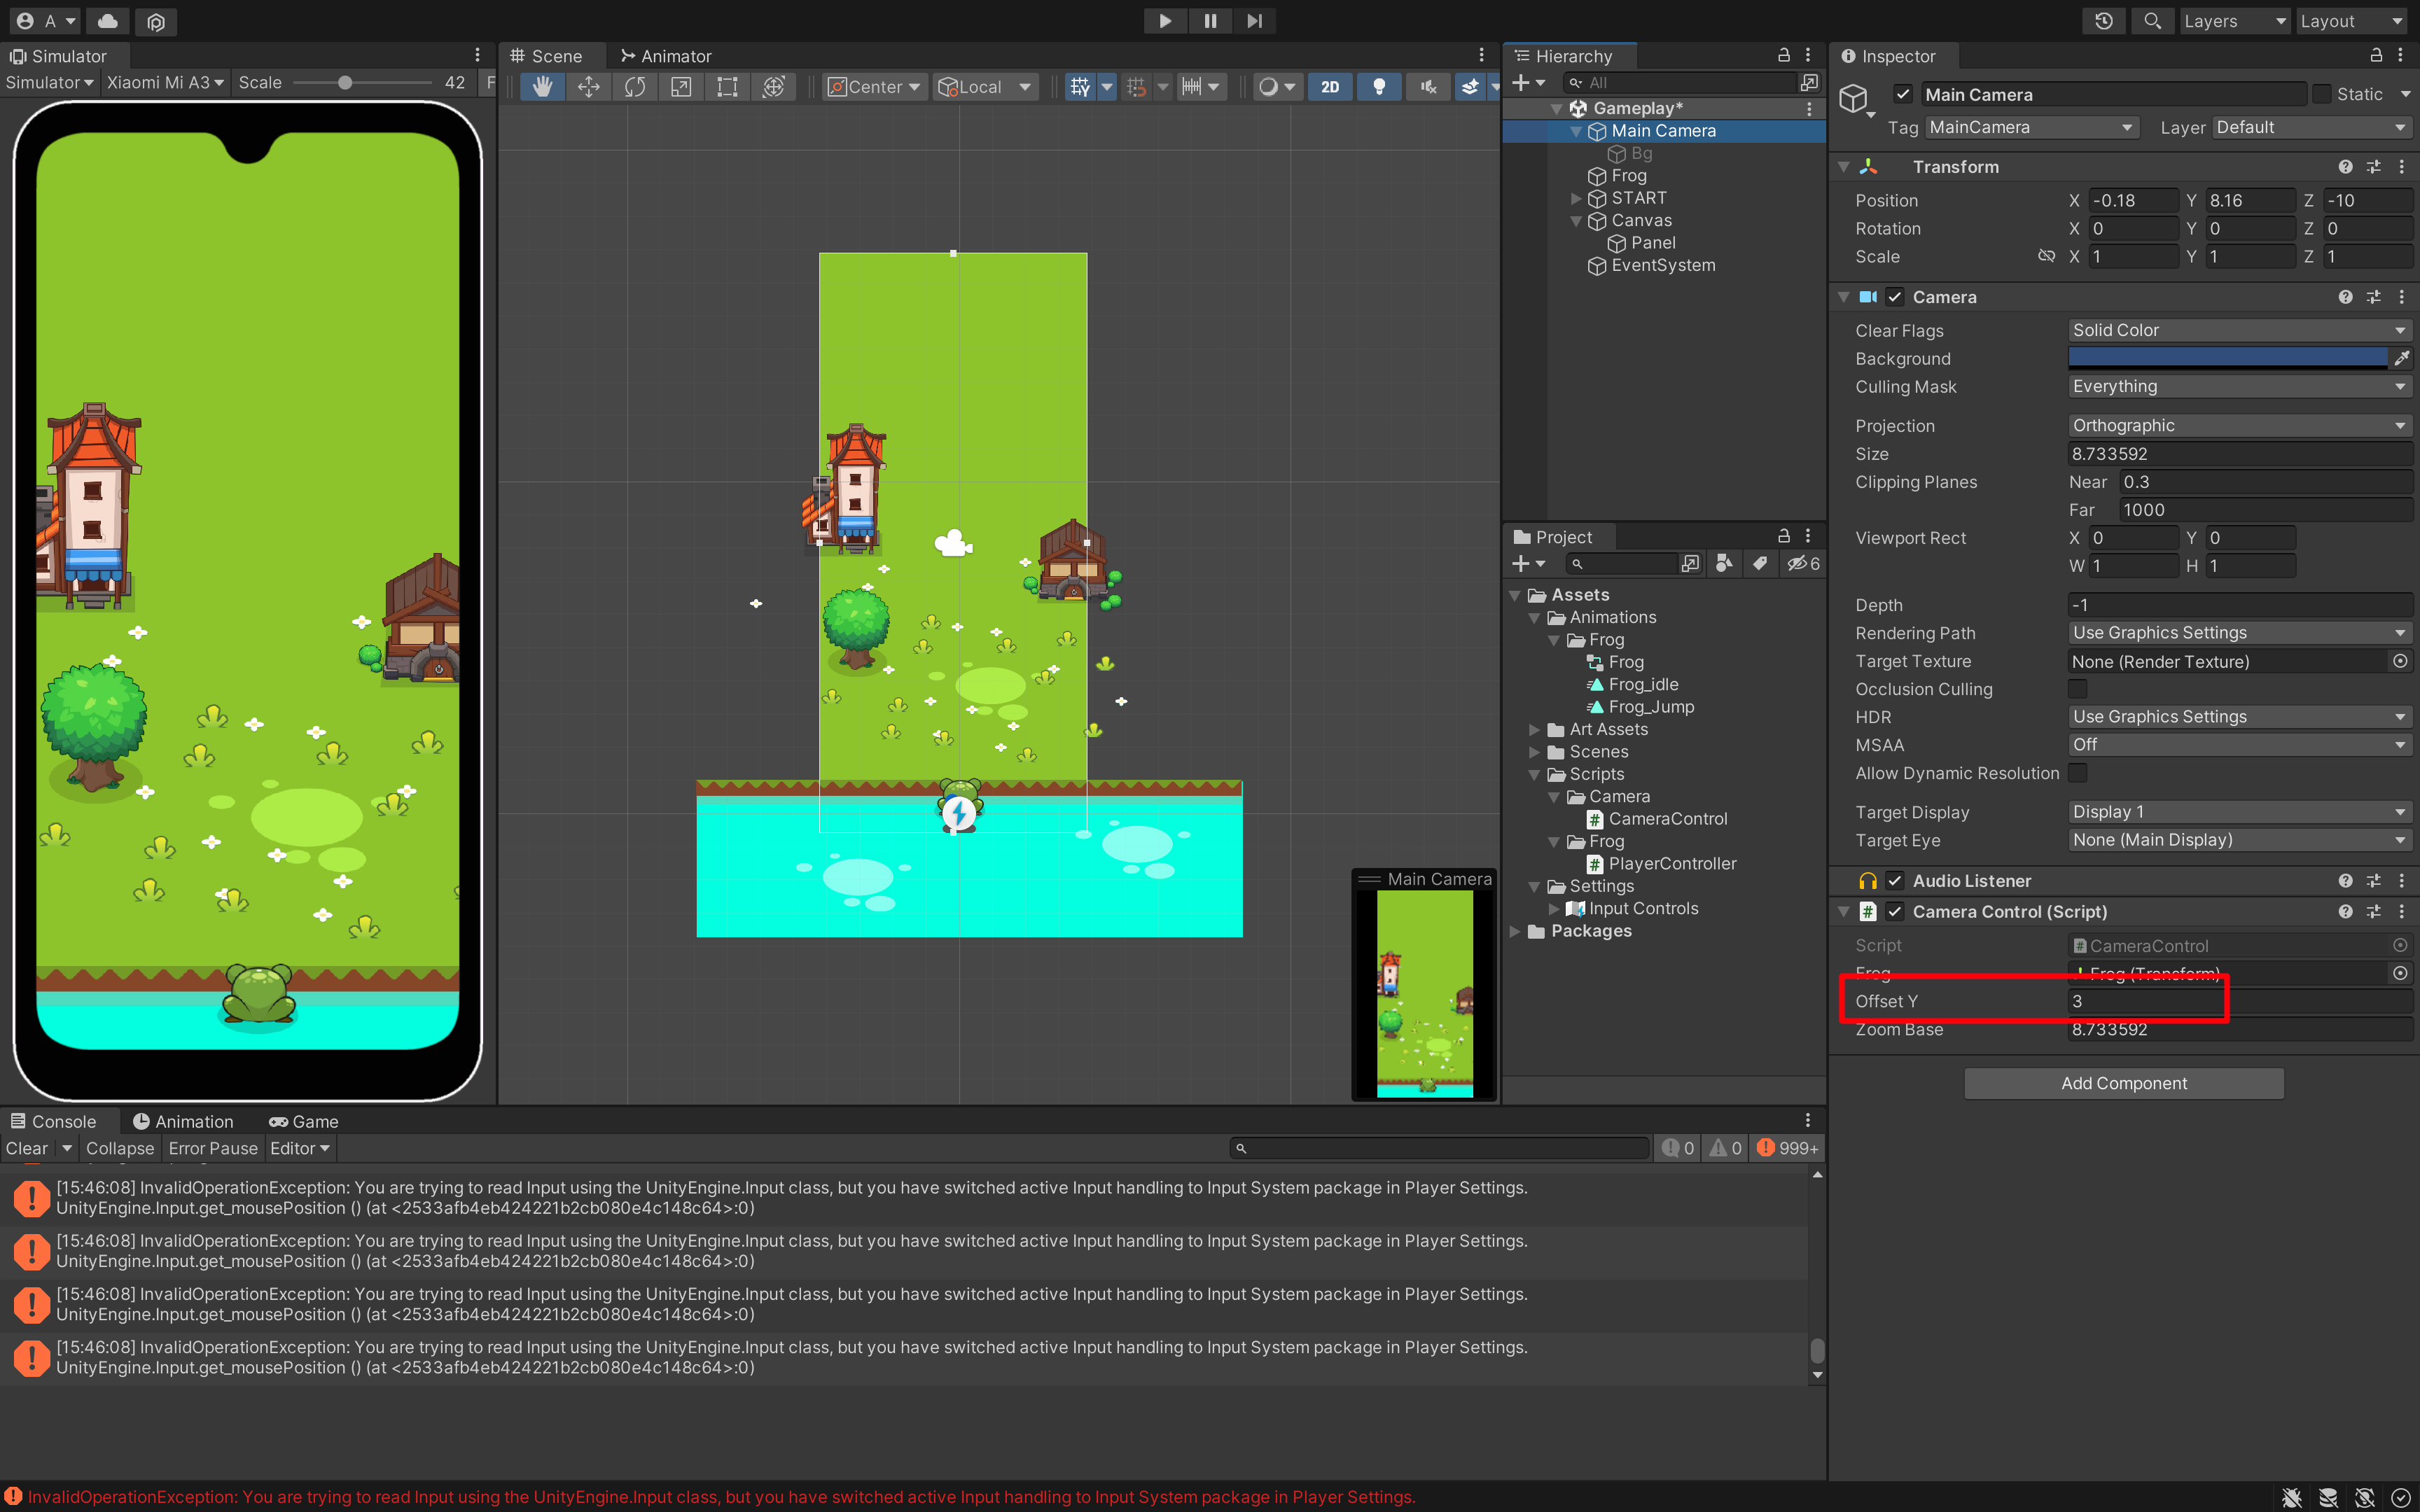Screen dimensions: 2420x1512
Task: Expand the Art Assets folder
Action: click(x=1535, y=729)
